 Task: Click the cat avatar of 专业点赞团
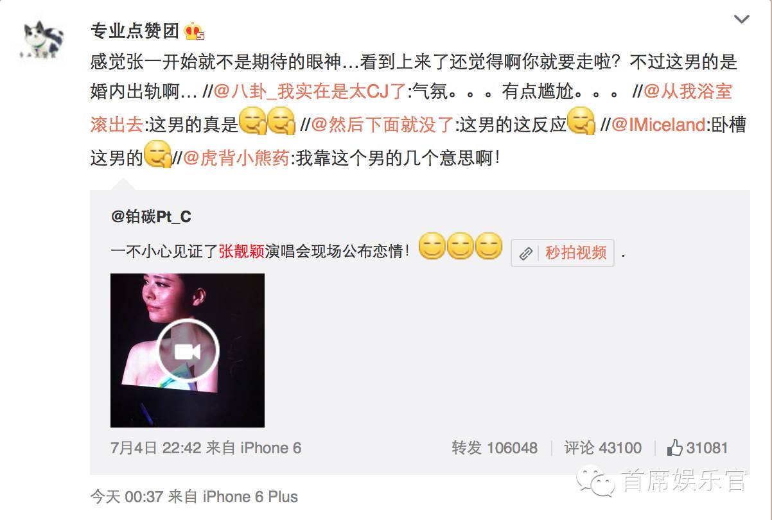point(44,41)
